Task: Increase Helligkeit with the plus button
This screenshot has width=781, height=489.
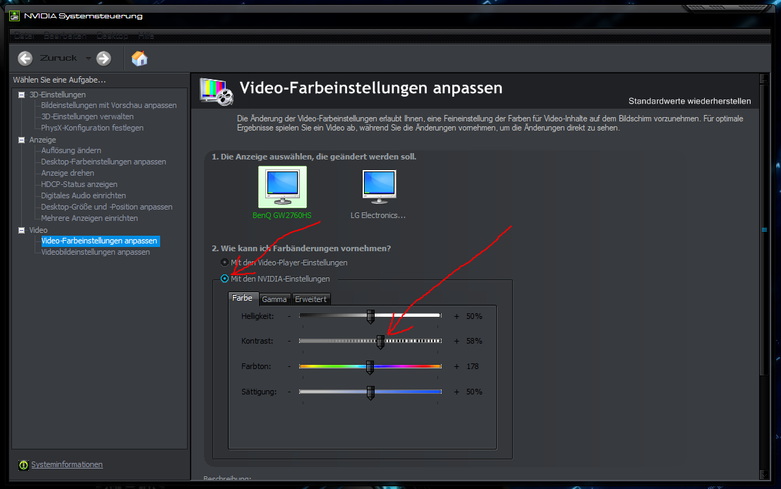Action: pos(456,316)
